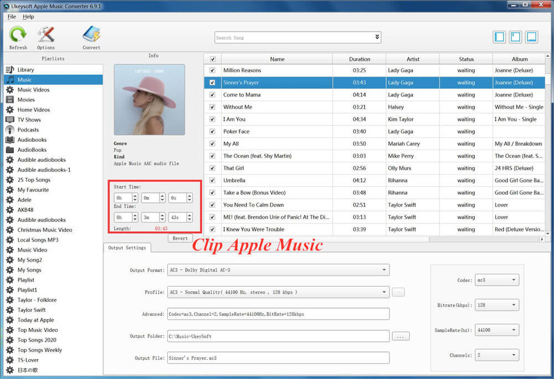Open the Library playlist icon
Image resolution: width=554 pixels, height=379 pixels.
pos(10,70)
